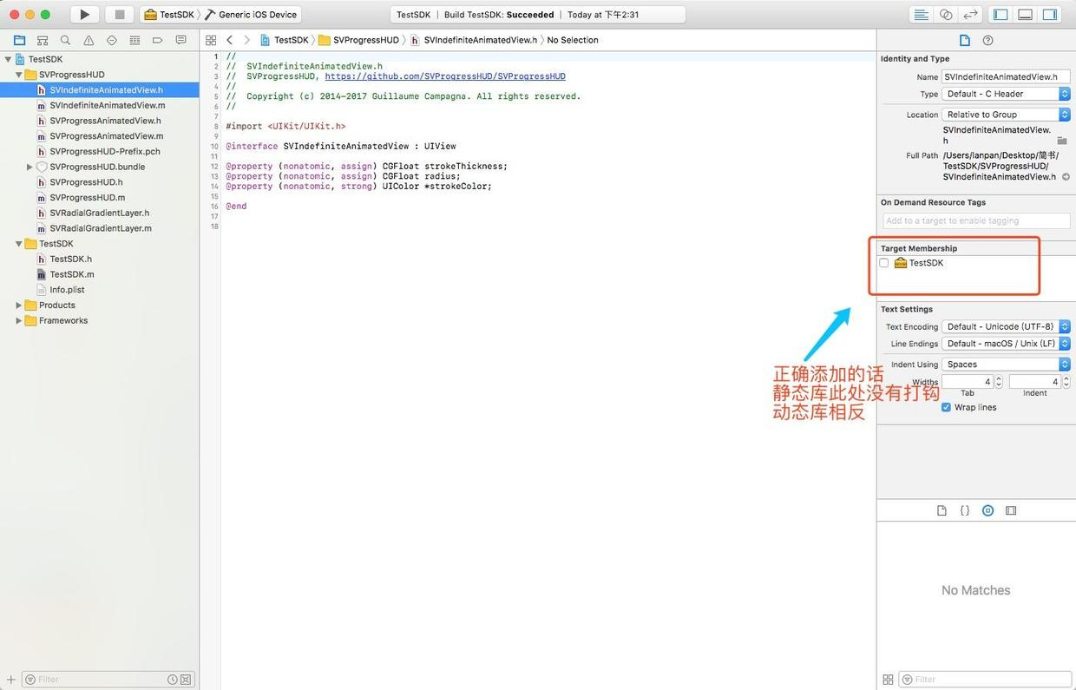Select the TestSDK scheme in toolbar
Viewport: 1076px width, 690px height.
pyautogui.click(x=169, y=15)
